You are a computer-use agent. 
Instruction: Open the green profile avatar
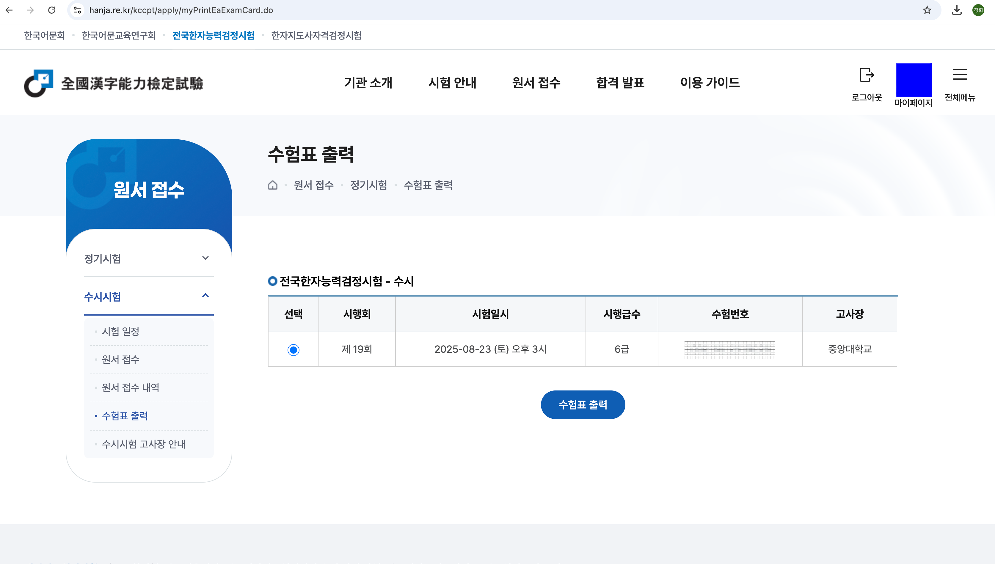click(978, 10)
